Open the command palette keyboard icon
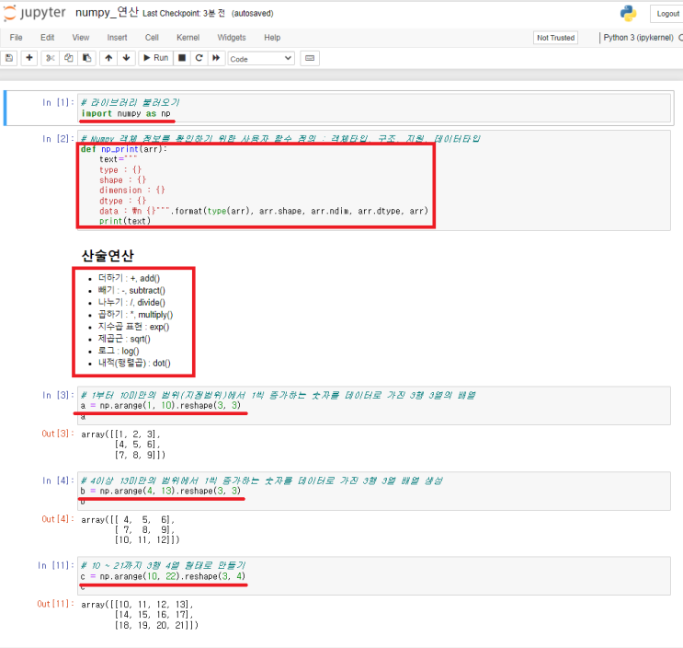Viewport: 683px width, 648px height. point(310,58)
